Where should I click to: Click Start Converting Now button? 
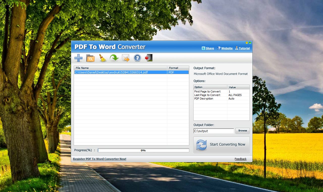pos(222,145)
